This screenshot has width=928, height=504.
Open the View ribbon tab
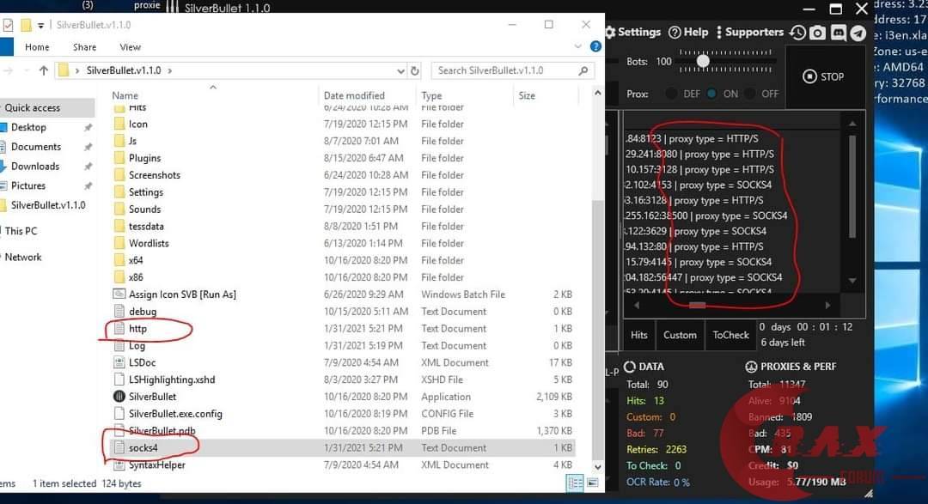click(131, 46)
